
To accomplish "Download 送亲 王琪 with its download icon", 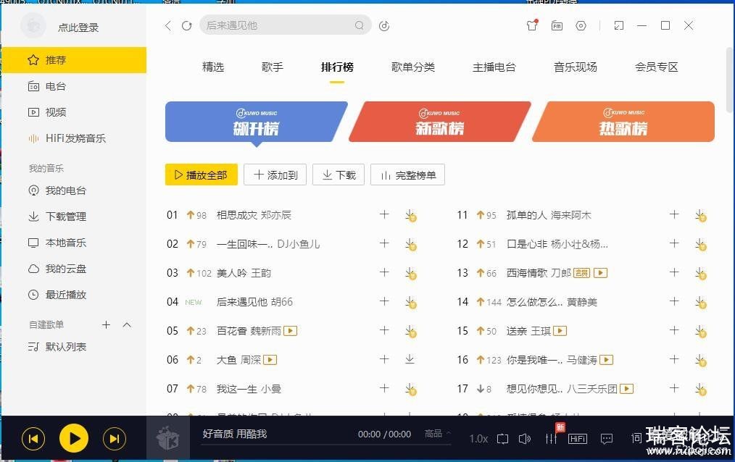I will click(701, 332).
